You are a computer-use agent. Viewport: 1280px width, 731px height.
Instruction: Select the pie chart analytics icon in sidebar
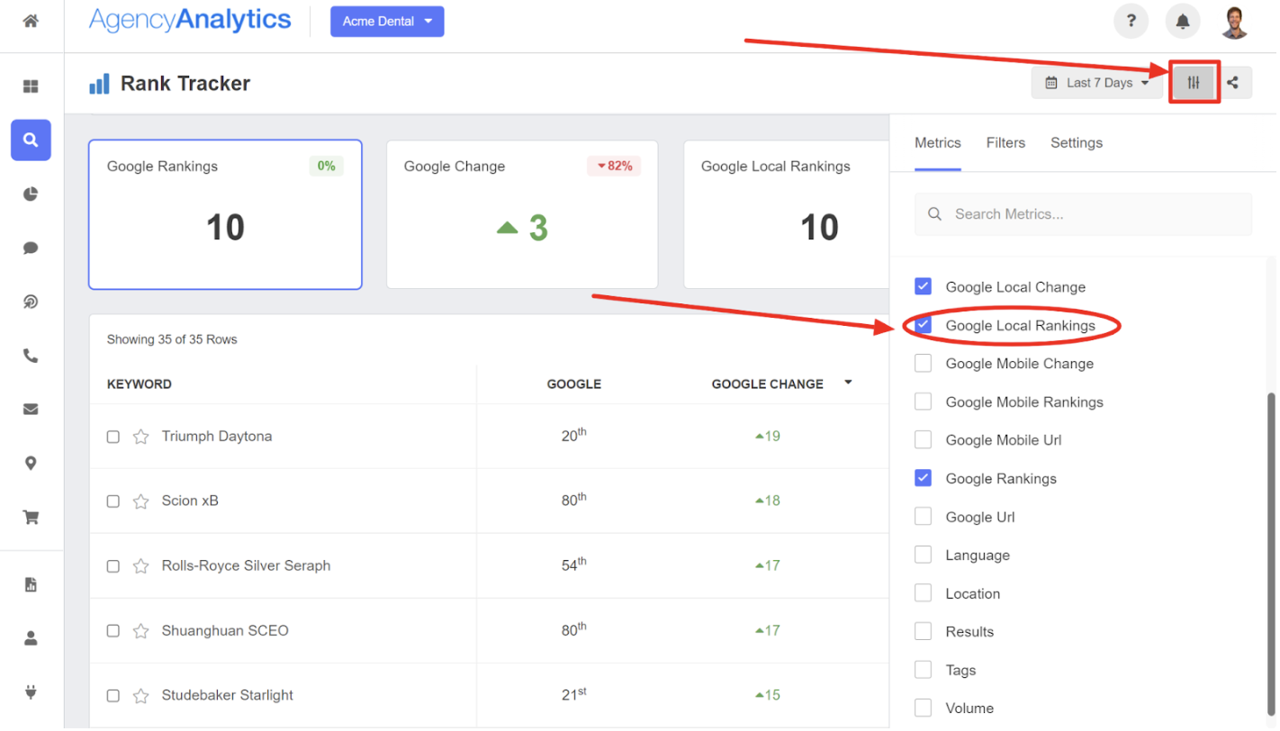tap(31, 194)
